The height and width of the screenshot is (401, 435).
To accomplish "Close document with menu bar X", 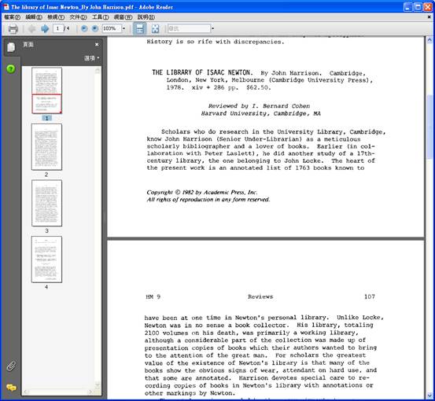I will pyautogui.click(x=429, y=17).
